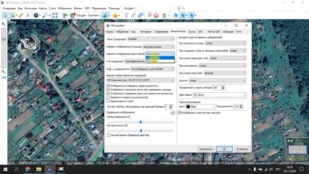Switch to the Сетки settings tab

coord(192,32)
